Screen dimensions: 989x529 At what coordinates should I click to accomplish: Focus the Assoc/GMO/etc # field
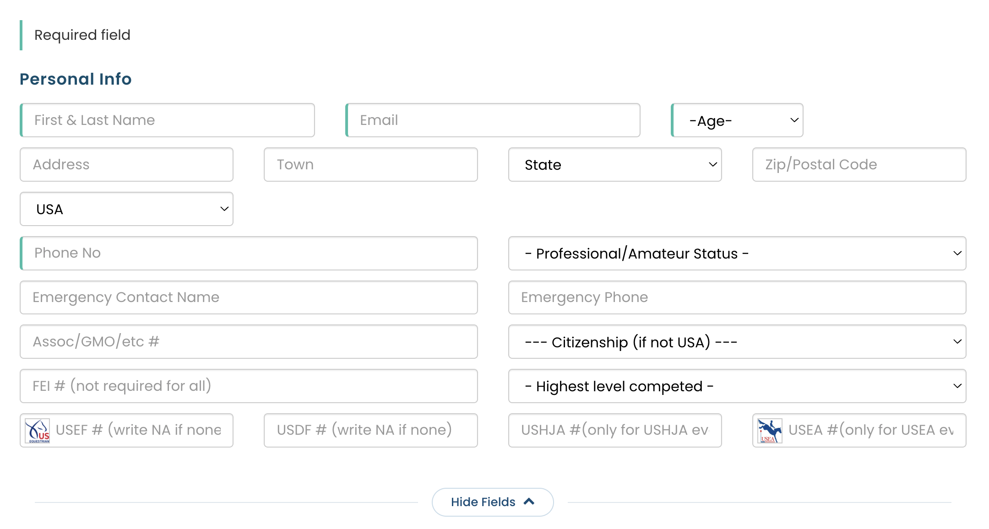tap(249, 342)
